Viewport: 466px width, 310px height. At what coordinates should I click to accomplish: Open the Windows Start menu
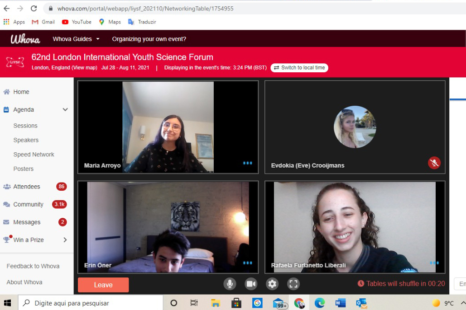click(x=7, y=303)
